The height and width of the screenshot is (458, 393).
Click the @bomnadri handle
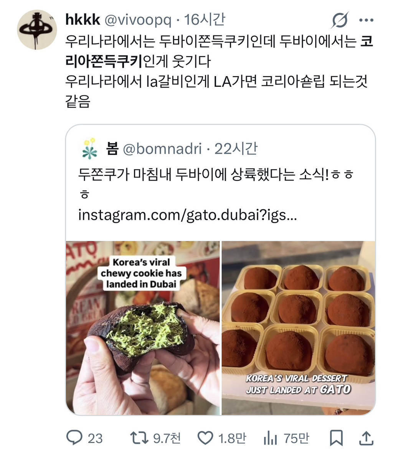click(162, 149)
